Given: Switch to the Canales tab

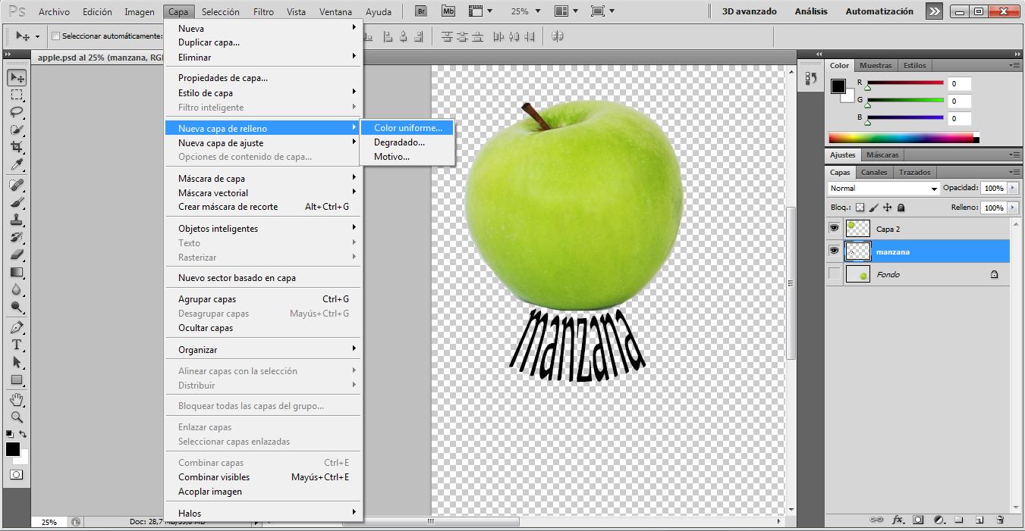Looking at the screenshot, I should pyautogui.click(x=873, y=172).
